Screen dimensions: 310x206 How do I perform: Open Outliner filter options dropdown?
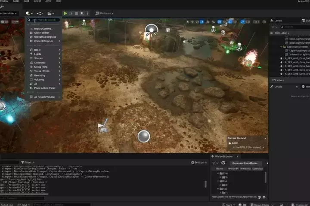tap(274, 27)
